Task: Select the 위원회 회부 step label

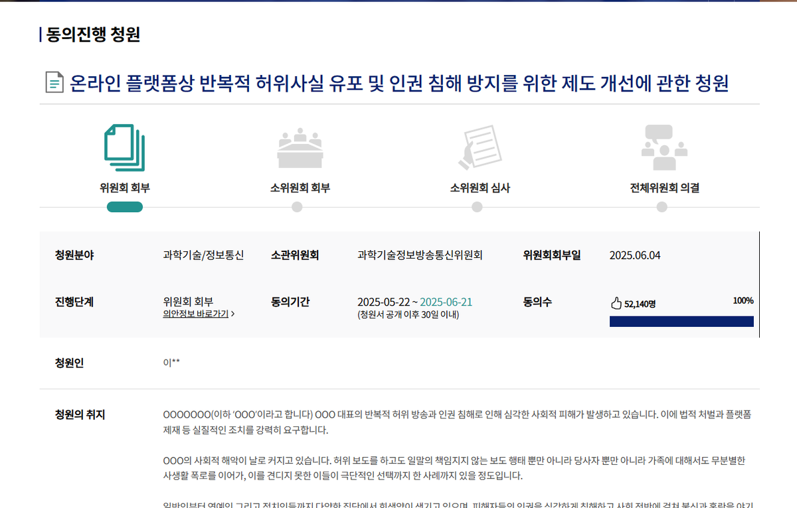Action: (x=125, y=188)
